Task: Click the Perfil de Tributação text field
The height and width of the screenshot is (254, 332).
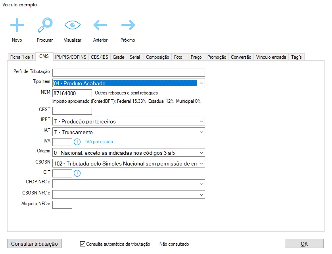Action: (x=129, y=72)
